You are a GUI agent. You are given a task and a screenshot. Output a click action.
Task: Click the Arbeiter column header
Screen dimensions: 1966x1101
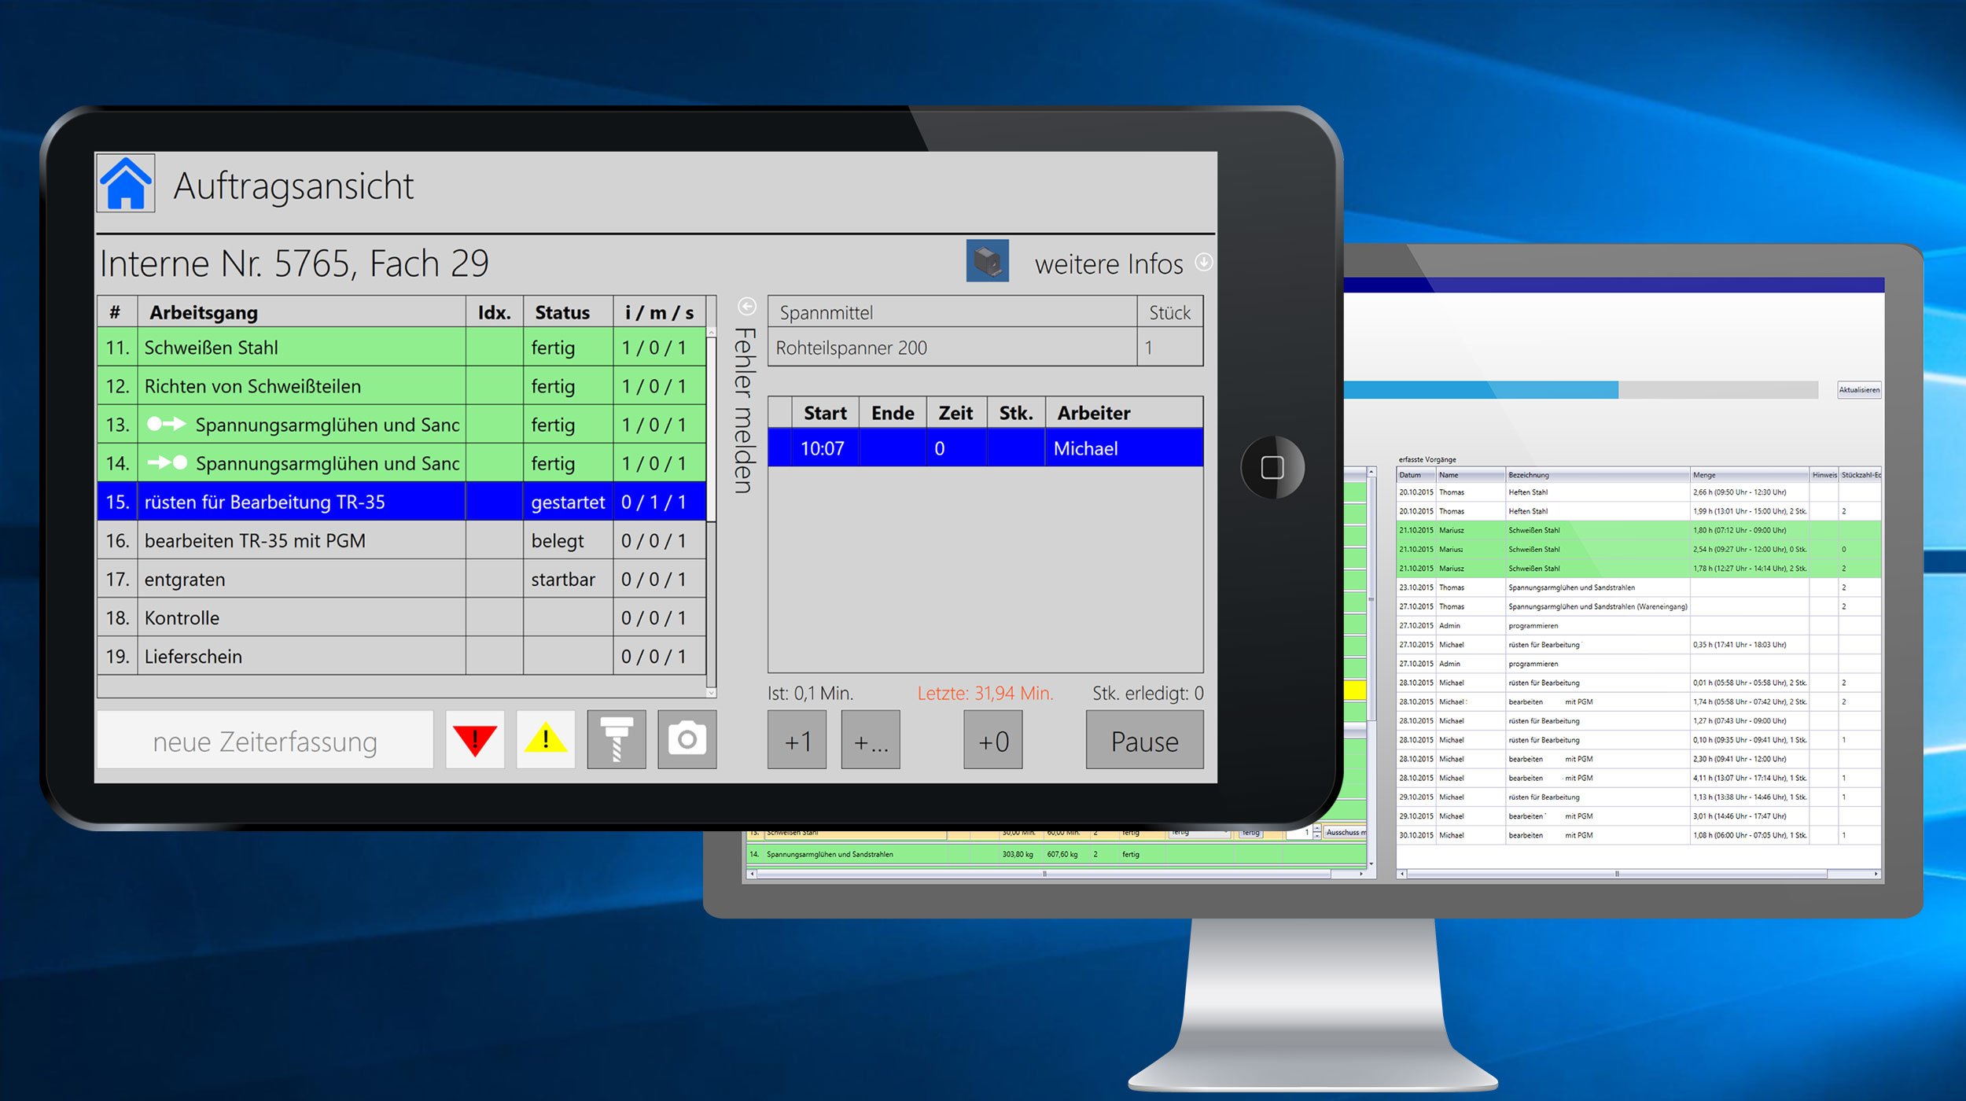(1123, 413)
